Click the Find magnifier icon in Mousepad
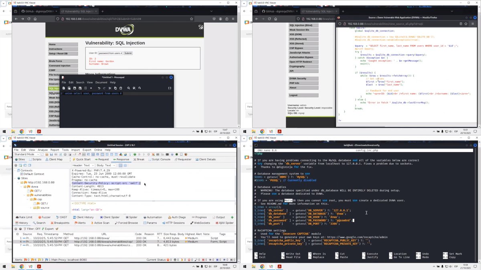The width and height of the screenshot is (481, 270). tap(129, 88)
